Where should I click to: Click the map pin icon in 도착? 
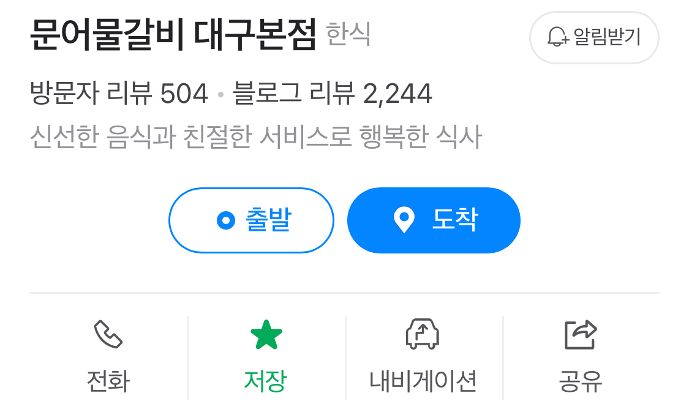[404, 220]
